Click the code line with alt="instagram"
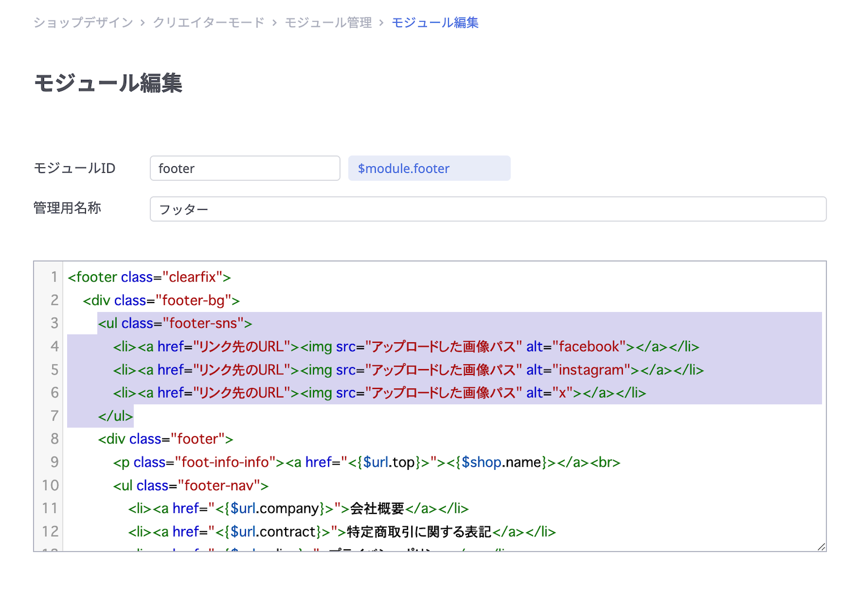Viewport: 859px width, 589px height. 408,370
